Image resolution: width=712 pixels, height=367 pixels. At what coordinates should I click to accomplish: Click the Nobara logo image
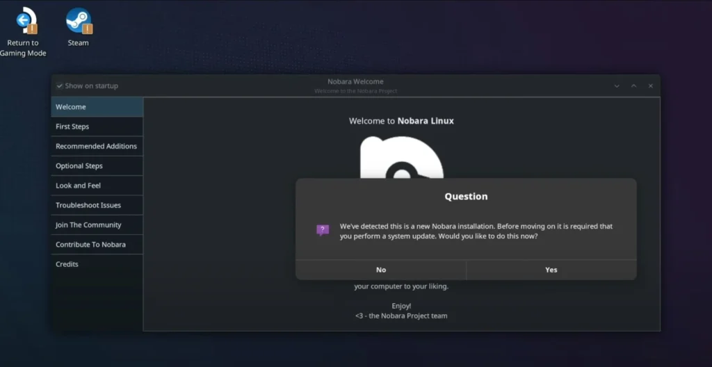401,156
